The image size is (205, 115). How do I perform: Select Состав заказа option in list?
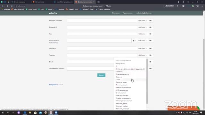[130, 69]
